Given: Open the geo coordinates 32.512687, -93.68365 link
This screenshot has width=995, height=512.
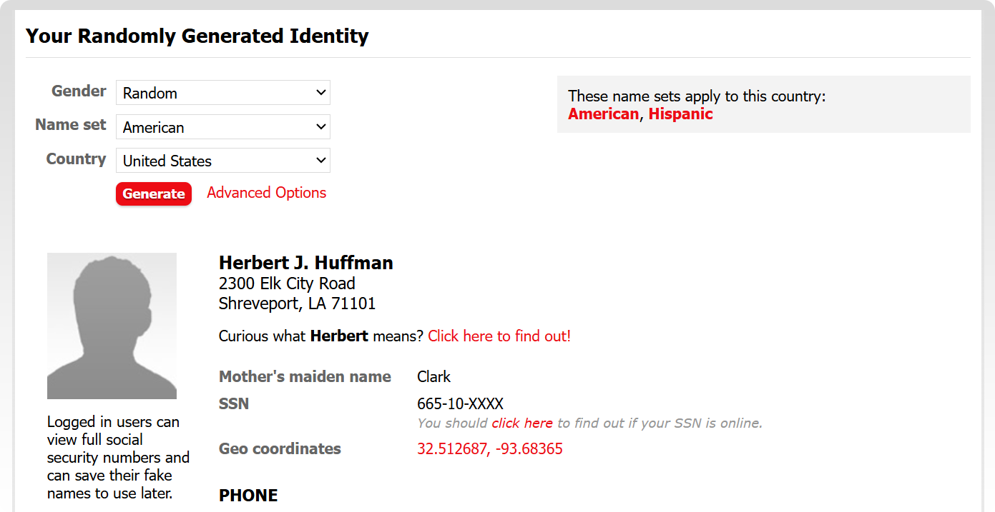Looking at the screenshot, I should (489, 449).
